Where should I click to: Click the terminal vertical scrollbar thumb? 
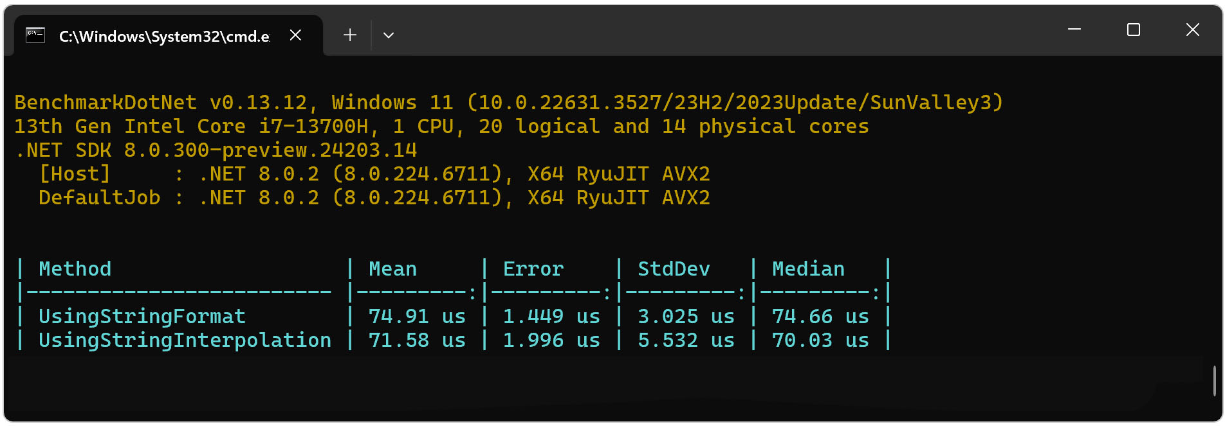pyautogui.click(x=1214, y=381)
